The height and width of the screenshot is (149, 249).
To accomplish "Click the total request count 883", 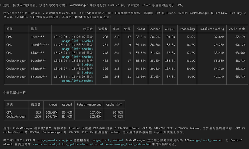I will click(x=38, y=112).
